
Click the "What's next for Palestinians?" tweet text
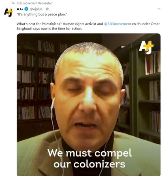click(39, 24)
